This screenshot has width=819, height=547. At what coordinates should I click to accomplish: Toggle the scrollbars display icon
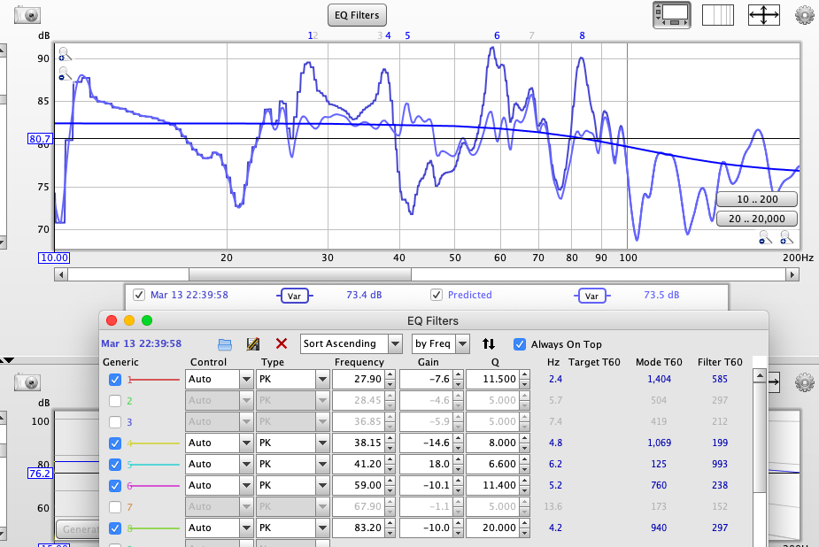(672, 15)
